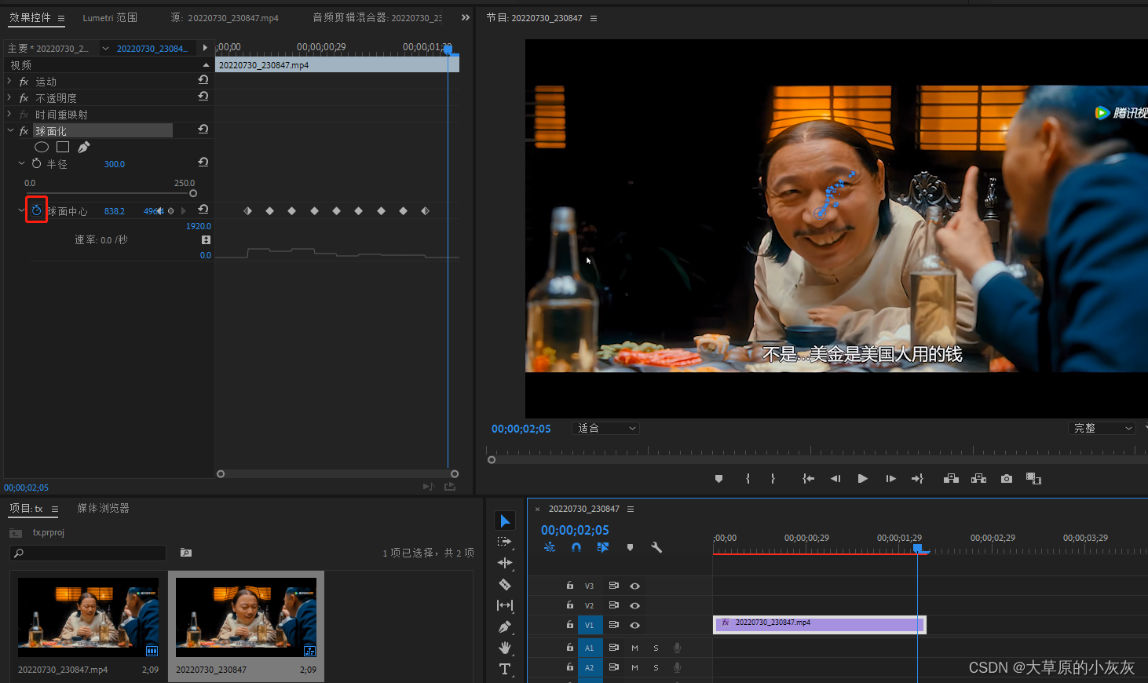Export frame with camera icon
This screenshot has height=683, width=1148.
coord(1007,479)
